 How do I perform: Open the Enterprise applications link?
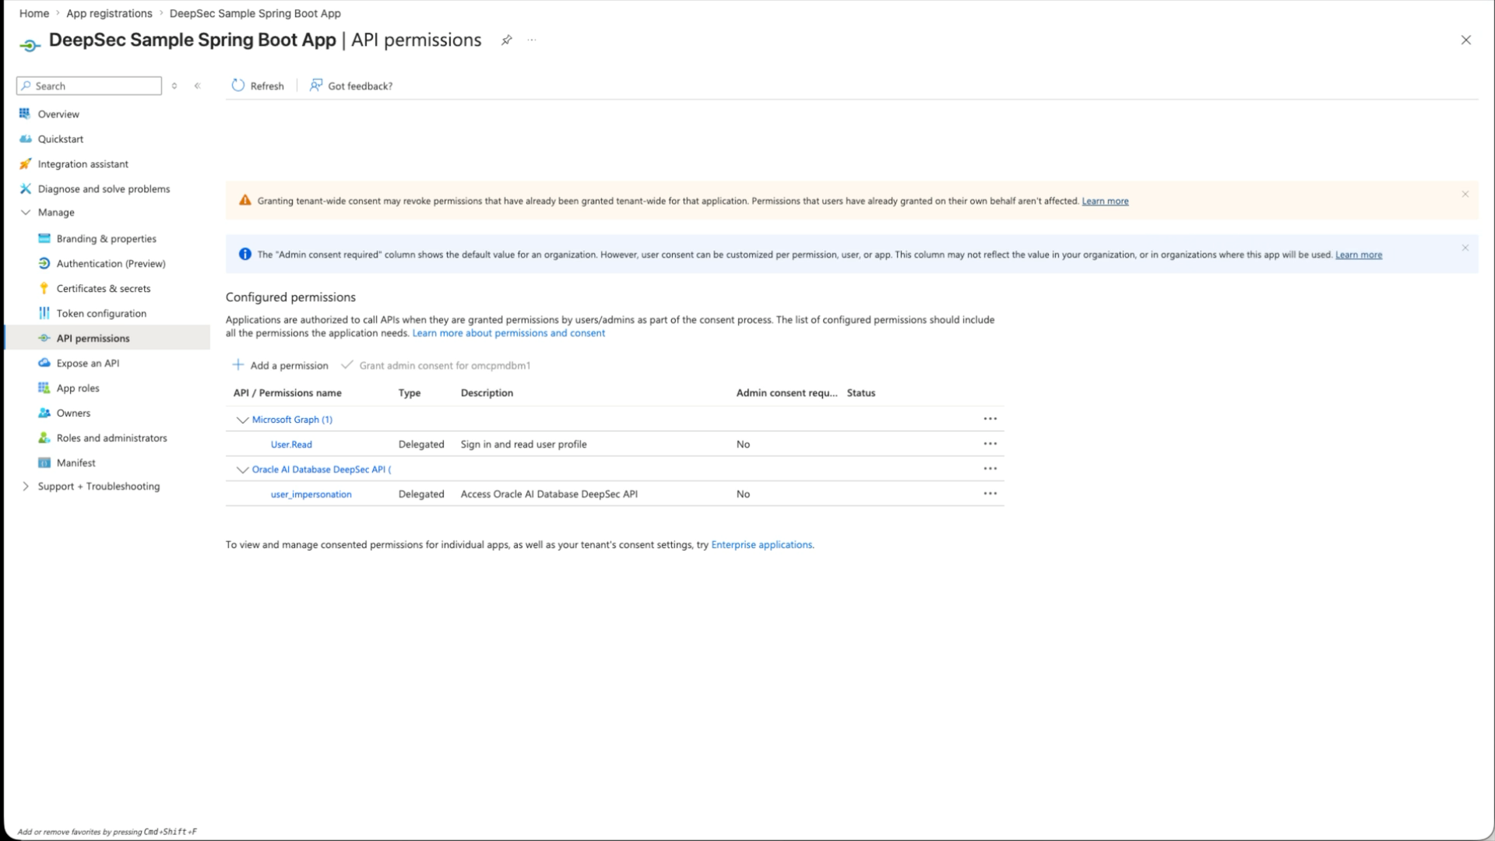[x=762, y=544]
